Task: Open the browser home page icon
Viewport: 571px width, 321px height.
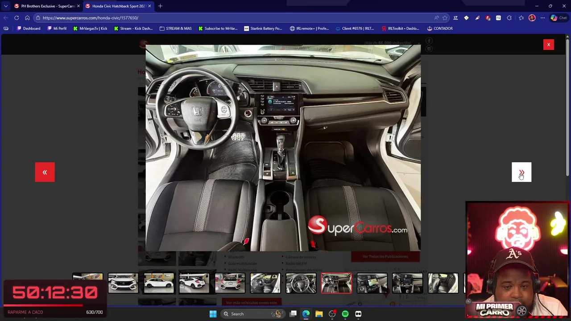Action: pos(27,18)
